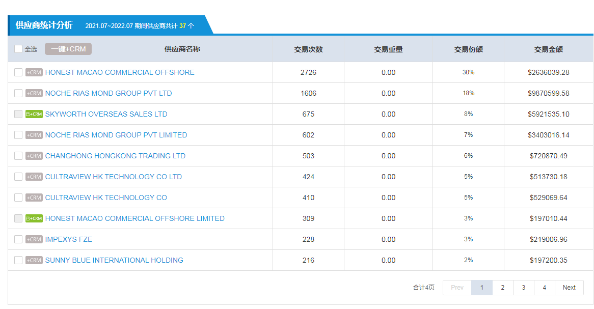The height and width of the screenshot is (309, 594).
Task: Click amount $529069.64
Action: (549, 198)
